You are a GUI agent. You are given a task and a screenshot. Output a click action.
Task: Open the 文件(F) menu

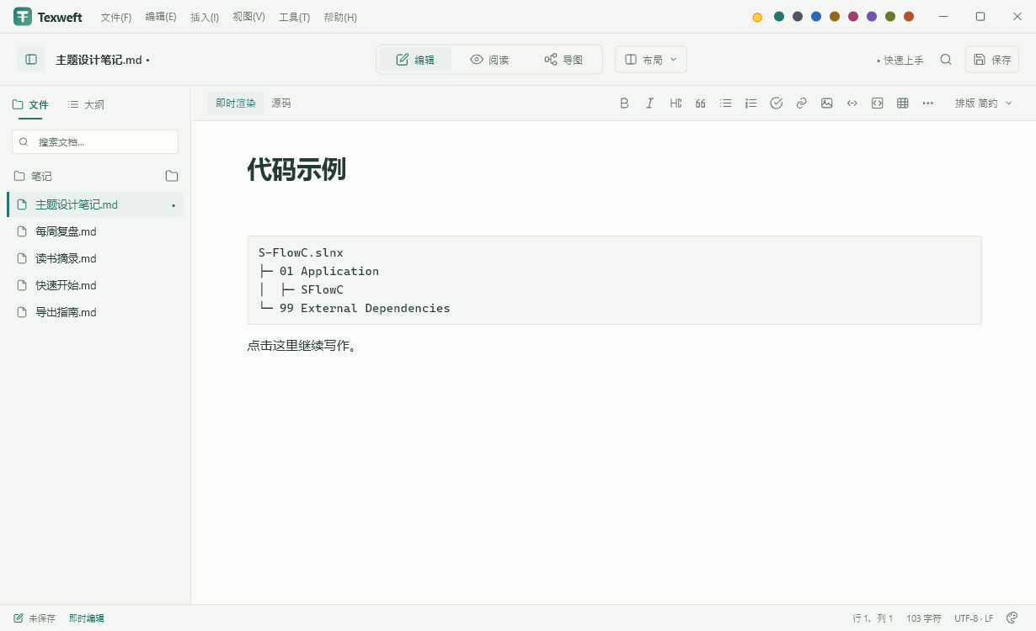point(116,17)
